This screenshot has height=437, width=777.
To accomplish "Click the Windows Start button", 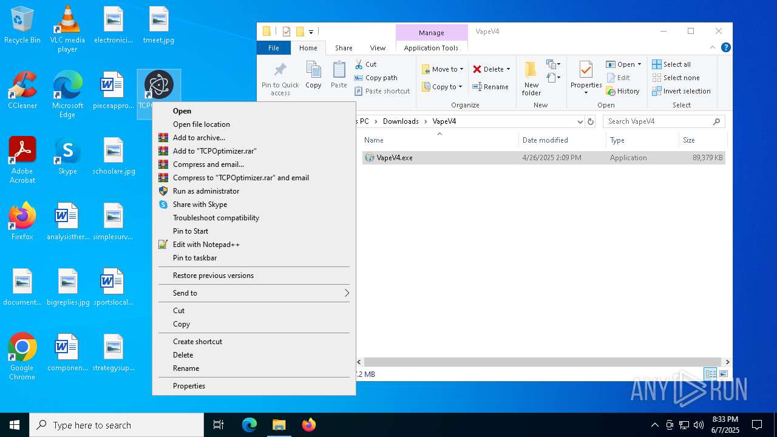I will (15, 425).
